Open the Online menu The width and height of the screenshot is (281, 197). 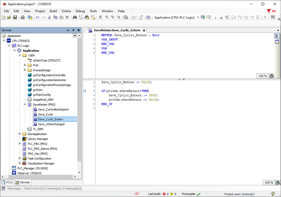pyautogui.click(x=66, y=11)
